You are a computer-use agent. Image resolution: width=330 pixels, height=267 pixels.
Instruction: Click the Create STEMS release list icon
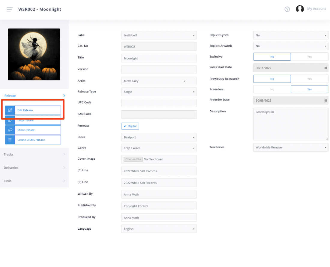10,140
